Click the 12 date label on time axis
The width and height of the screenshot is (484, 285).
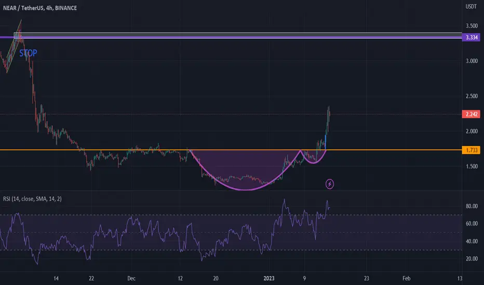[x=180, y=279]
